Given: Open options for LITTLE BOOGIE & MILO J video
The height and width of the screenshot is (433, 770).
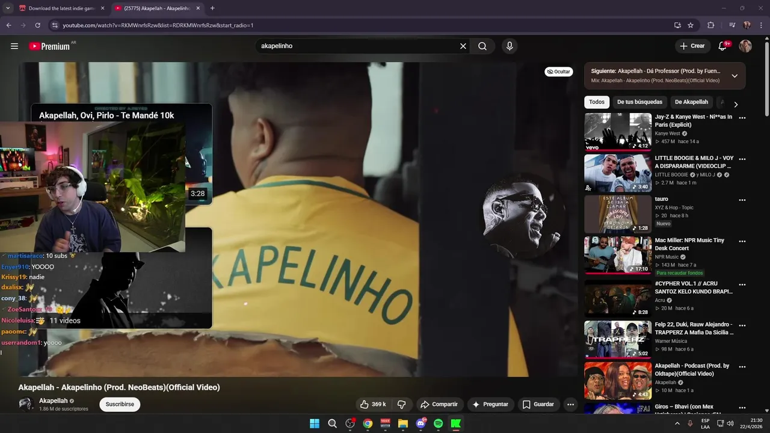Looking at the screenshot, I should click(742, 159).
